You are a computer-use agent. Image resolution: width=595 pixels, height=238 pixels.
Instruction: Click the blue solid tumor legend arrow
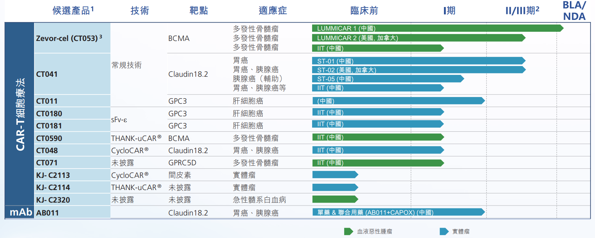444,231
